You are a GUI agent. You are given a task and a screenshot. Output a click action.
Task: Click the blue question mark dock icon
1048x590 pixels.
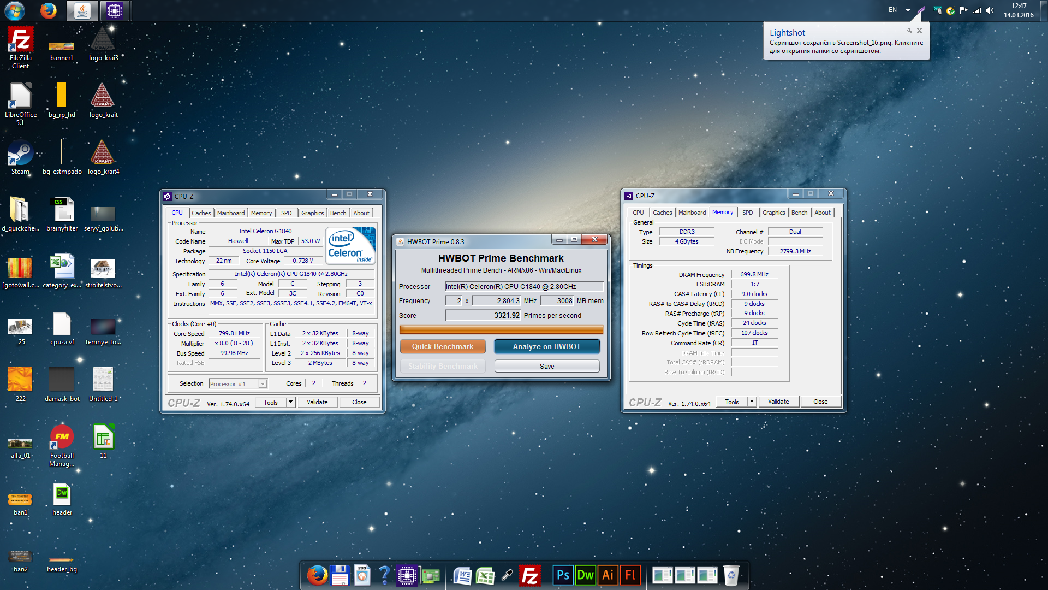point(384,575)
